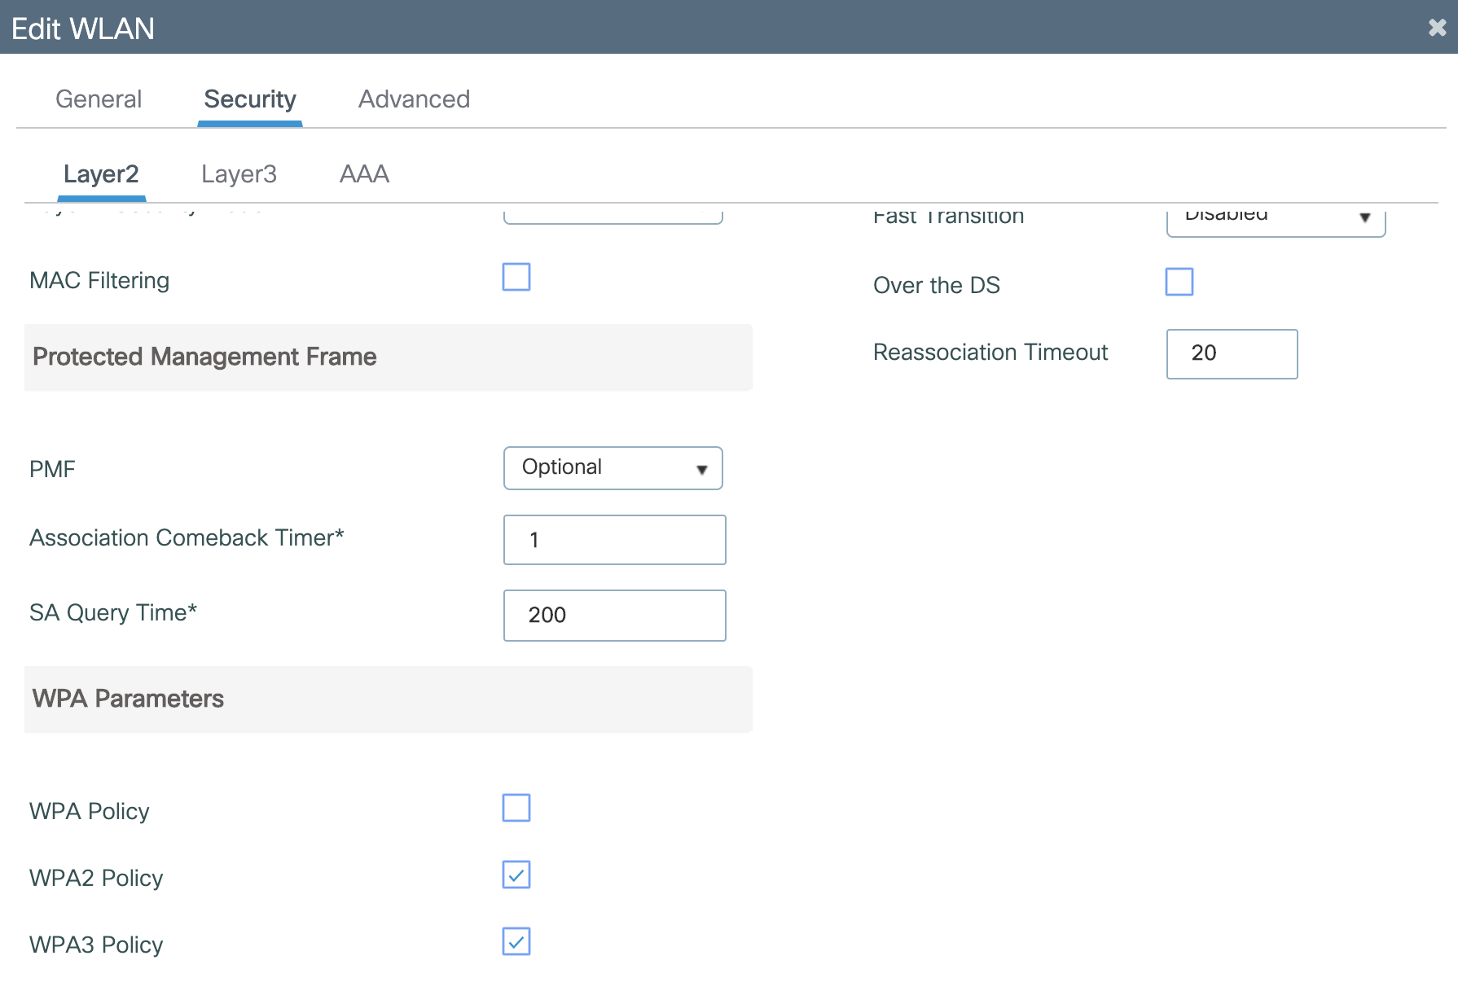Enable the MAC Filtering checkbox
Image resolution: width=1458 pixels, height=982 pixels.
pos(516,277)
